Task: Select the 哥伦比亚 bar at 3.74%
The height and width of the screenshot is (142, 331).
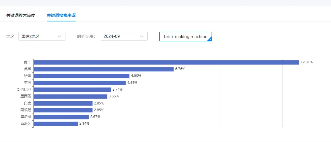Action: (x=72, y=89)
